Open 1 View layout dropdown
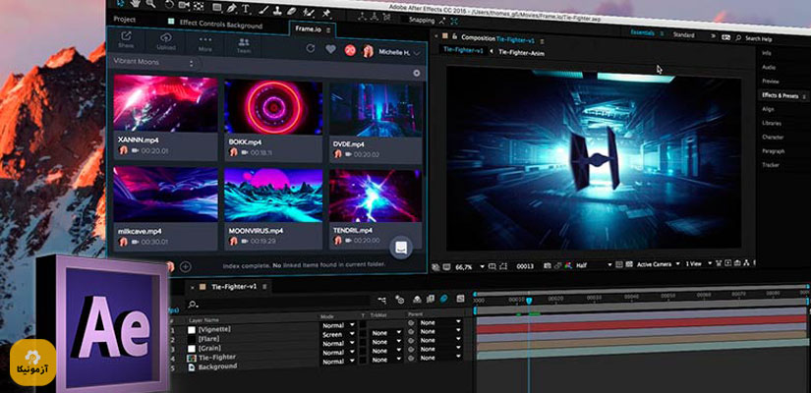 [699, 263]
